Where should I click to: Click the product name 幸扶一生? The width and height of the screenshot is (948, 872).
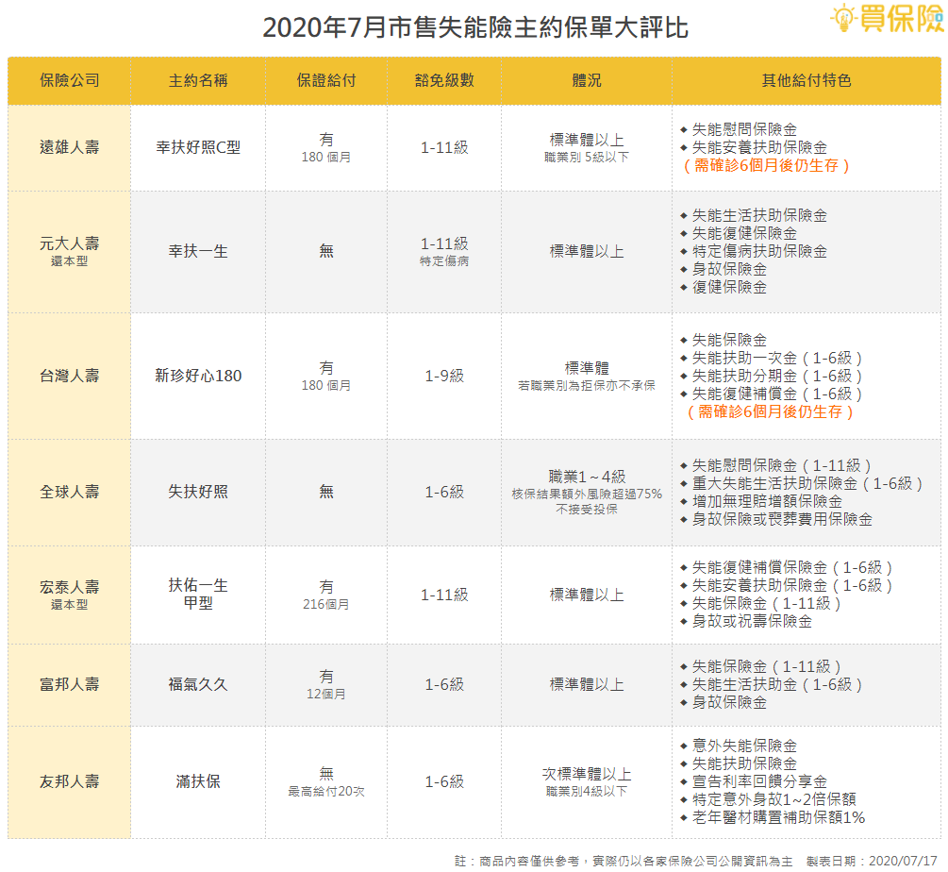click(198, 252)
